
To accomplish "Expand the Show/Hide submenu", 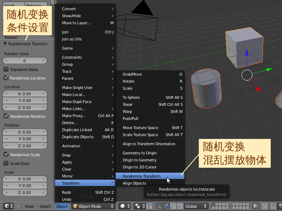I will (x=85, y=16).
